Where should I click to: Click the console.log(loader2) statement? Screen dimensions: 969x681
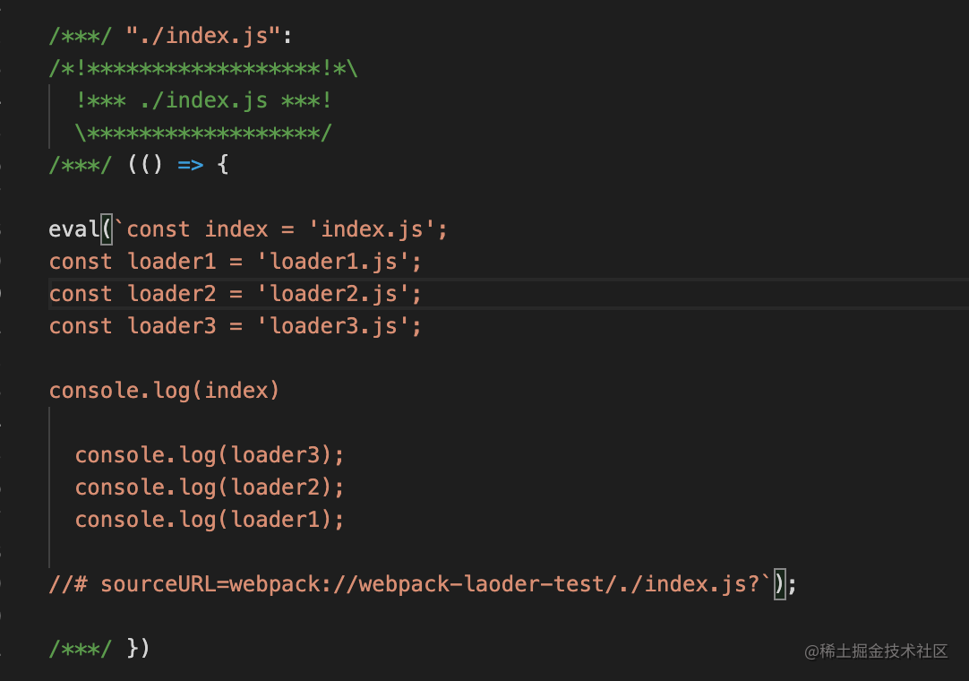(210, 487)
